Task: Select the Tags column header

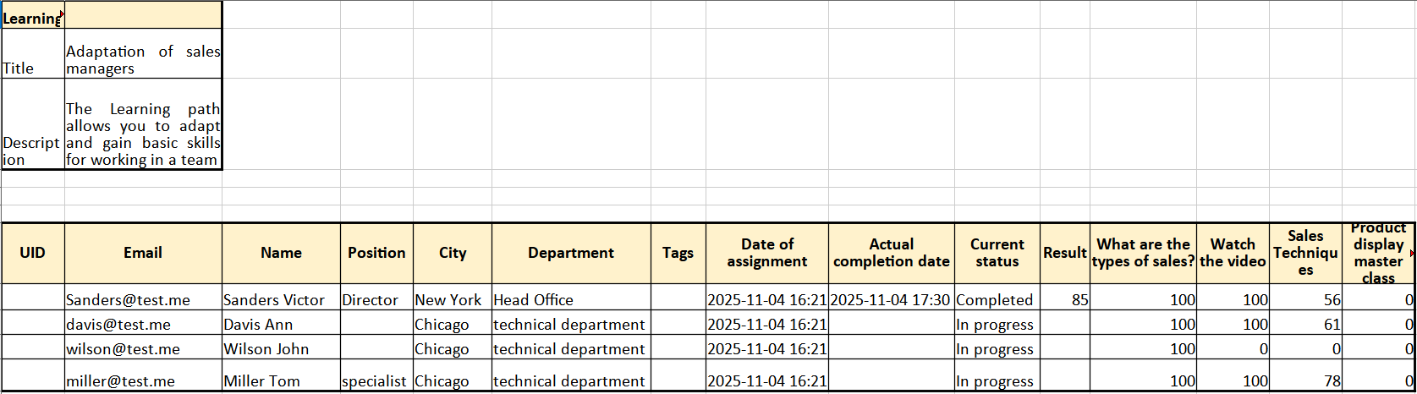Action: click(x=678, y=253)
